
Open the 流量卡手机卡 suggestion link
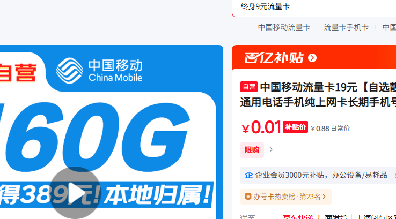coord(346,27)
